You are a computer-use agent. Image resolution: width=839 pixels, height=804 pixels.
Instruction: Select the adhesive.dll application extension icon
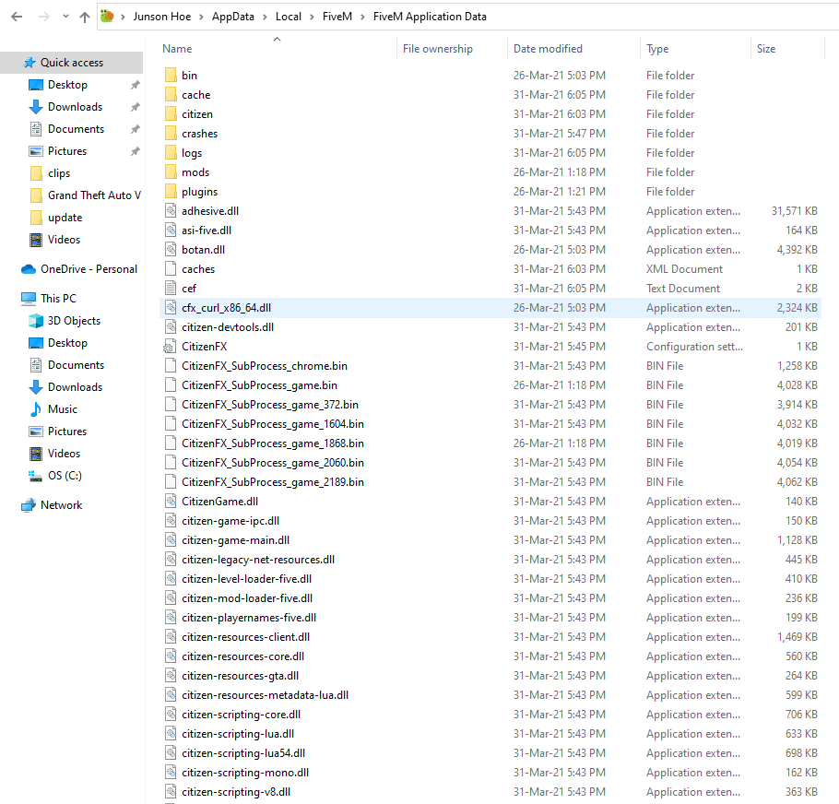click(x=171, y=210)
